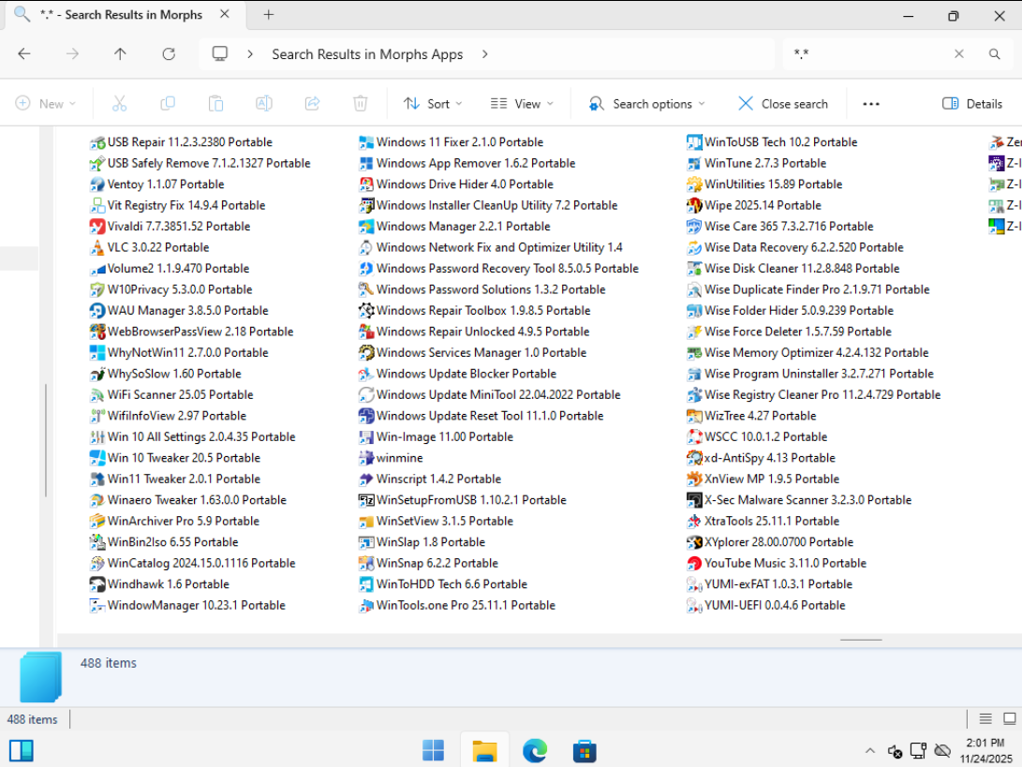Open the Sort dropdown

[x=433, y=104]
